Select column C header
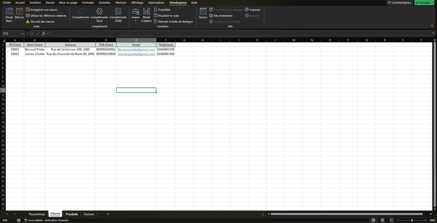The height and width of the screenshot is (223, 437). coord(70,40)
